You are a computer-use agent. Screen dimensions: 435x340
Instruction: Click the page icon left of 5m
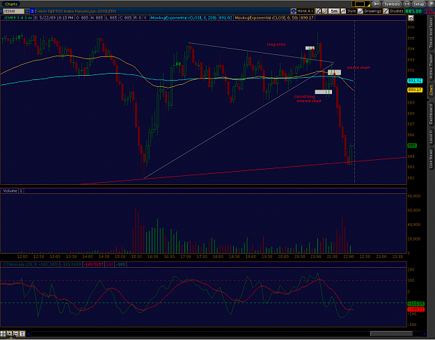point(324,11)
